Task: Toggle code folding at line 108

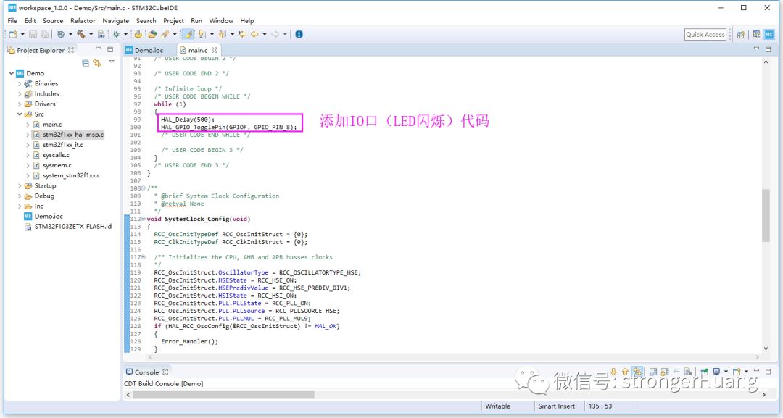Action: tap(144, 188)
